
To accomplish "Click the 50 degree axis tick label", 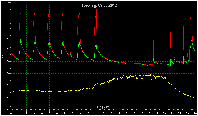I will 7,2.
